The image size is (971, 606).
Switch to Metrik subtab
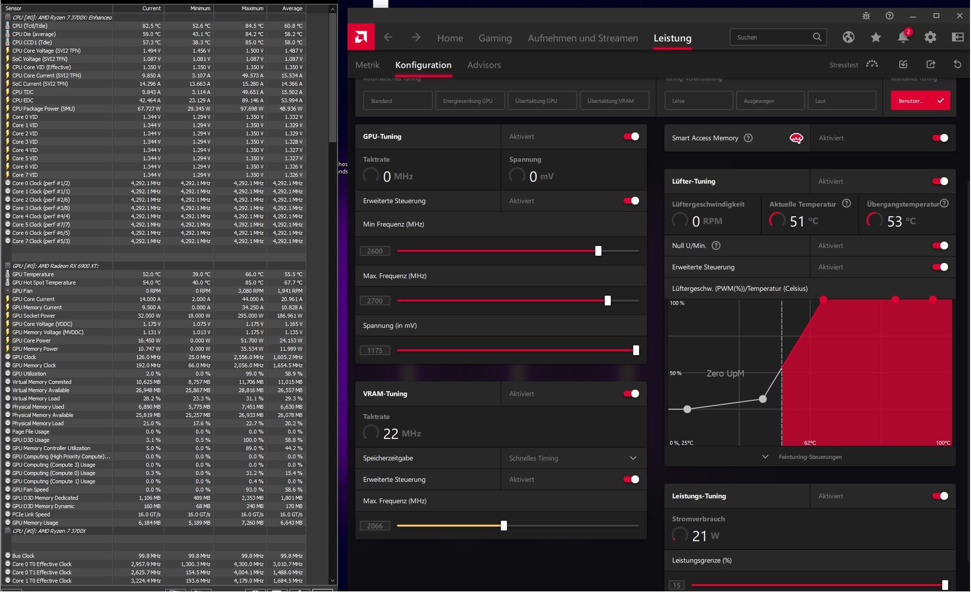tap(368, 65)
